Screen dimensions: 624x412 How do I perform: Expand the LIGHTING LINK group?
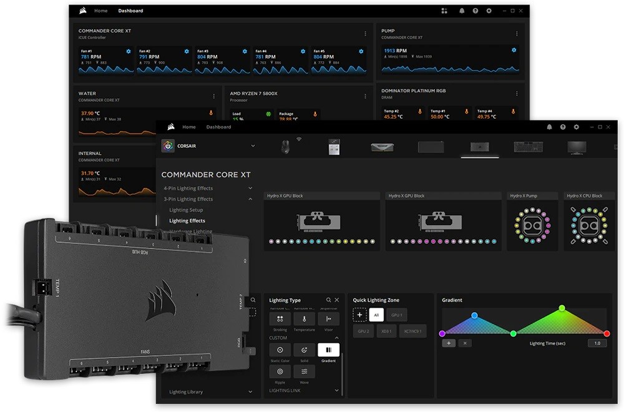point(337,391)
